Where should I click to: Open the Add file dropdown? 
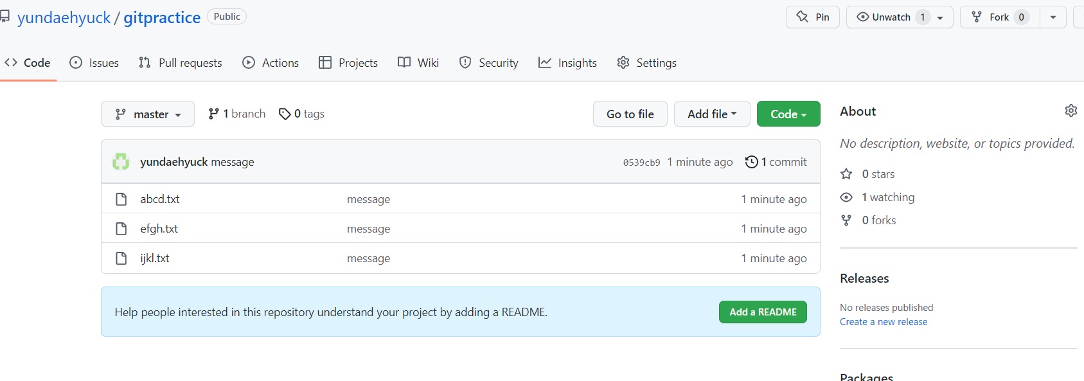pyautogui.click(x=712, y=114)
